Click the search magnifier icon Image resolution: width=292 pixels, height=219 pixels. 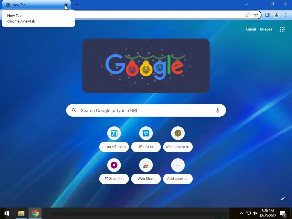pos(74,110)
